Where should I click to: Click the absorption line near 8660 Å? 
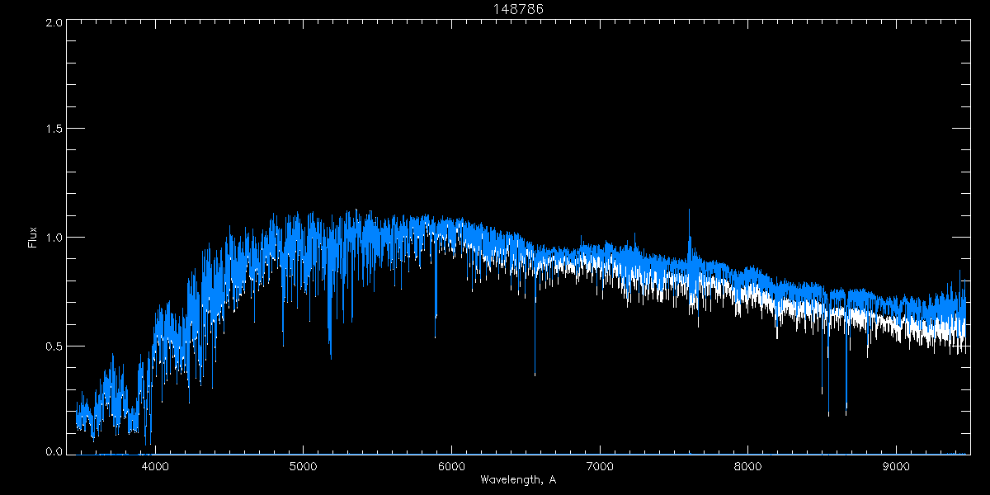point(846,413)
